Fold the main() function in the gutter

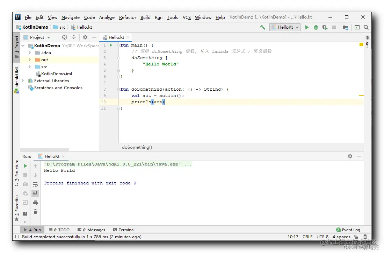[118, 45]
